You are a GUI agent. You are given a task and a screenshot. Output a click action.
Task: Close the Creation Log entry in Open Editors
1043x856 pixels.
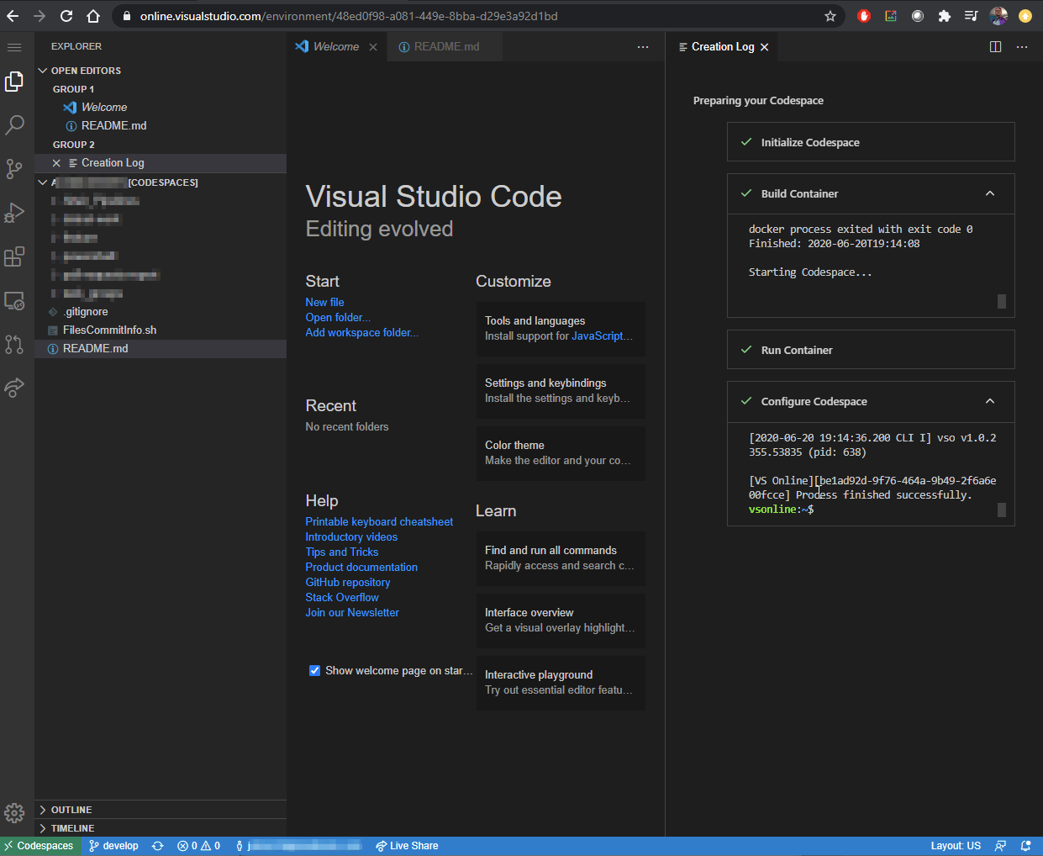tap(56, 163)
